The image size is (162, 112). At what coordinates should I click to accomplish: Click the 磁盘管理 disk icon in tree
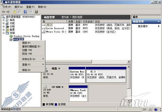11,39
